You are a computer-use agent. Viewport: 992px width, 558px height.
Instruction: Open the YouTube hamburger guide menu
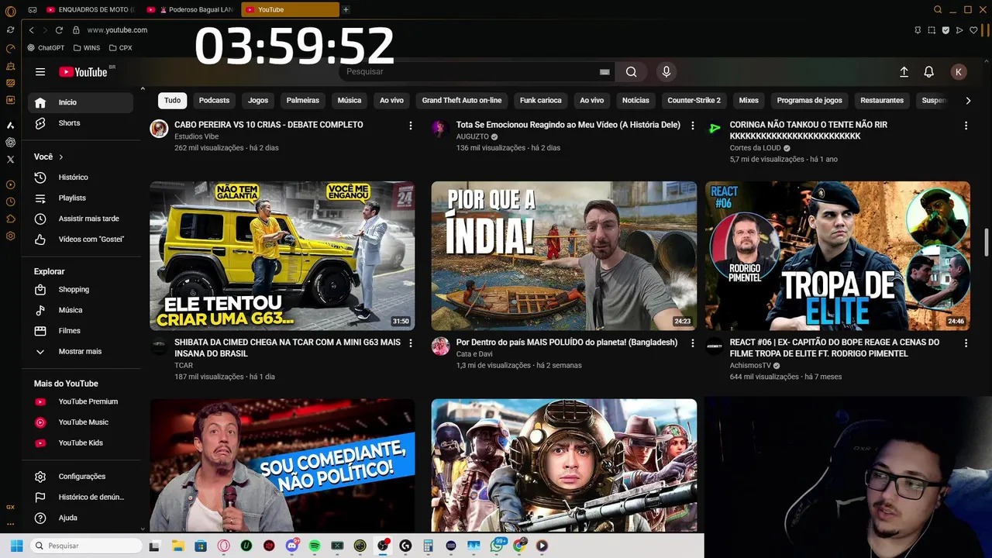(40, 72)
